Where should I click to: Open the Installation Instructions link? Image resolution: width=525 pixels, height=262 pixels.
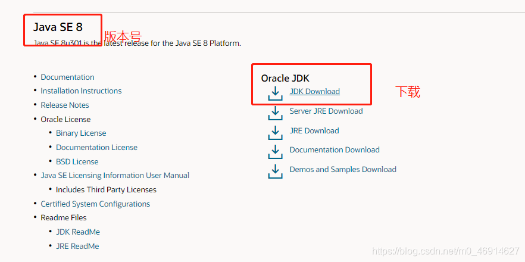81,91
